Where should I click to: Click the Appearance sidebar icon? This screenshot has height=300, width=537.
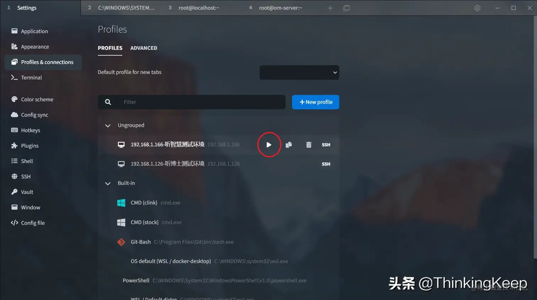14,46
